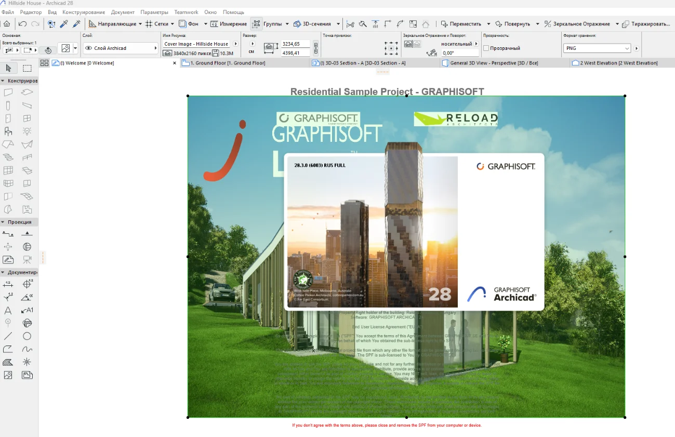The width and height of the screenshot is (675, 437).
Task: Select the Railing tool
Action: [27, 157]
